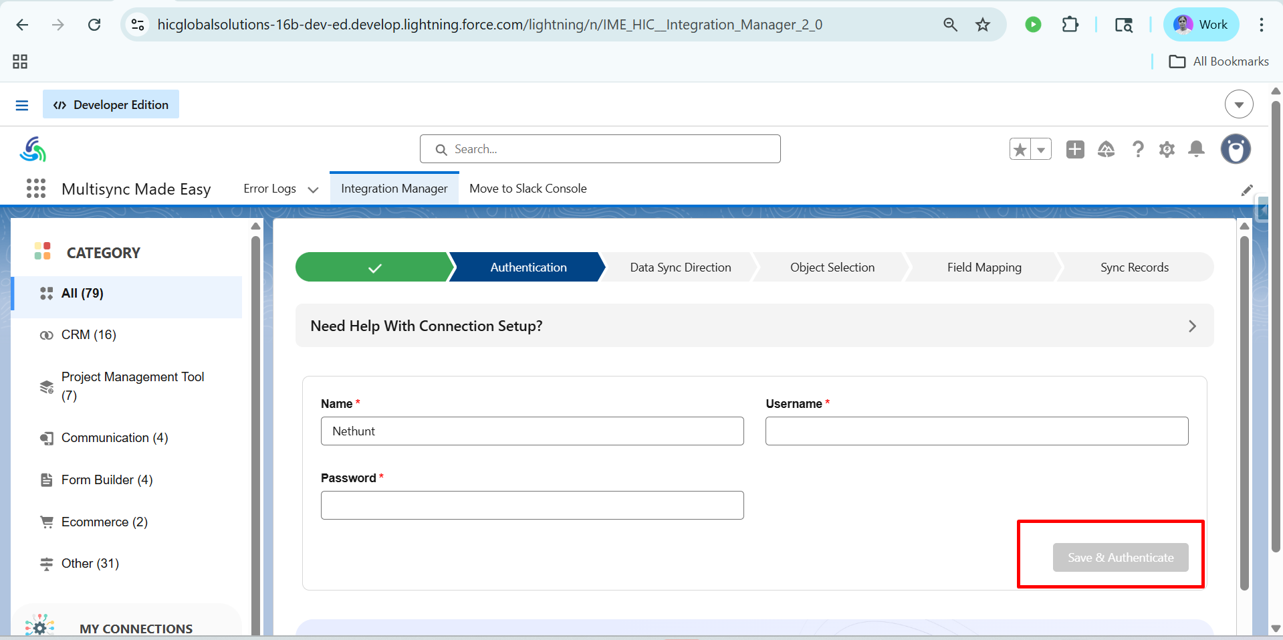The image size is (1283, 640).
Task: Go back to the previous browser page
Action: click(22, 25)
